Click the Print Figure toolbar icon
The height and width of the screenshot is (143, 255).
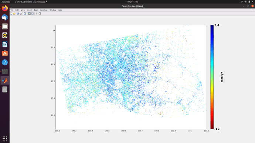point(21,14)
